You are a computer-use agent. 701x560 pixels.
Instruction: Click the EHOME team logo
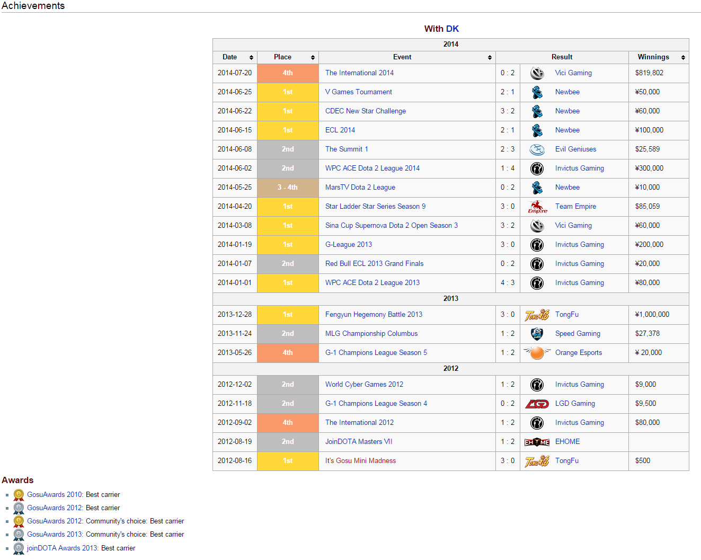pos(537,442)
